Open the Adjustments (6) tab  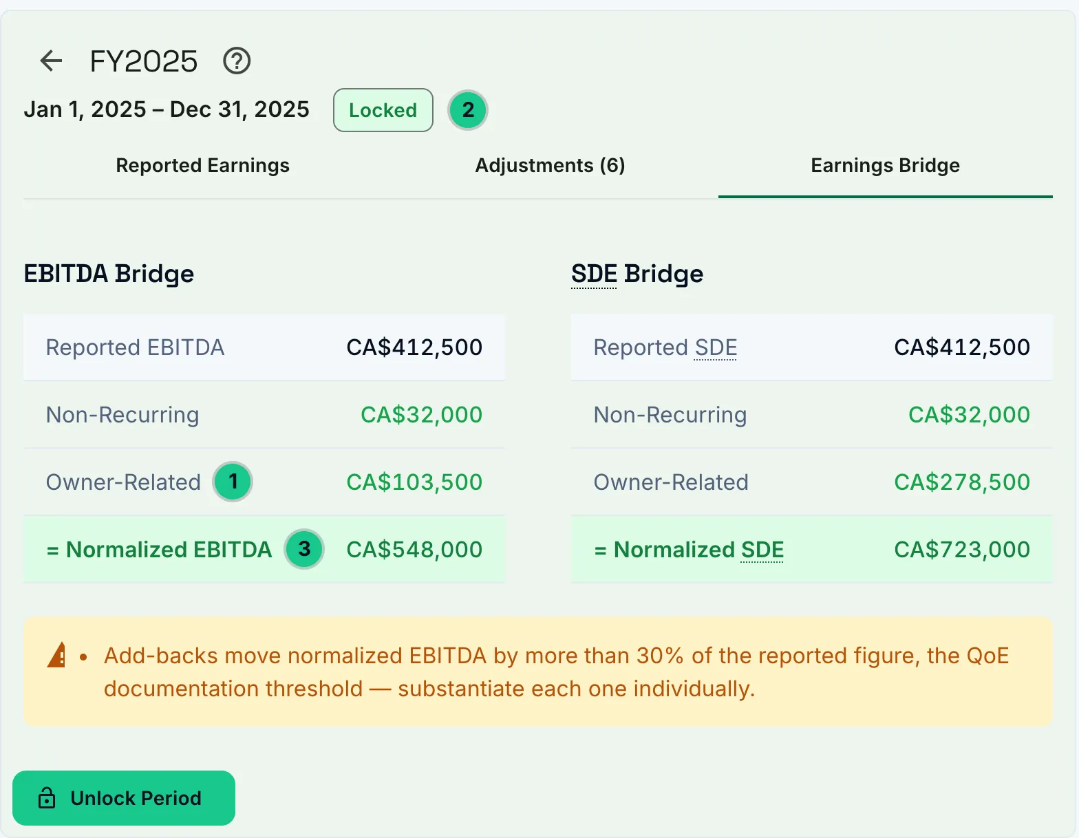click(x=550, y=165)
